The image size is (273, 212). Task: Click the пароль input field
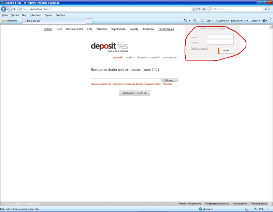point(220,42)
